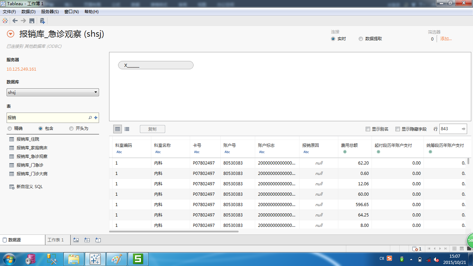Image resolution: width=473 pixels, height=266 pixels.
Task: Switch to the metadata list view icon
Action: tap(127, 129)
